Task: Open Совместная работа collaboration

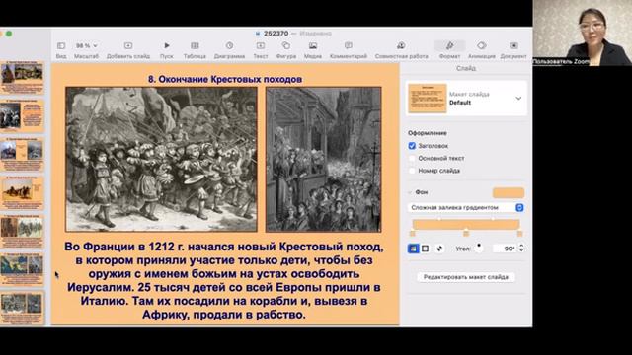Action: tap(402, 50)
